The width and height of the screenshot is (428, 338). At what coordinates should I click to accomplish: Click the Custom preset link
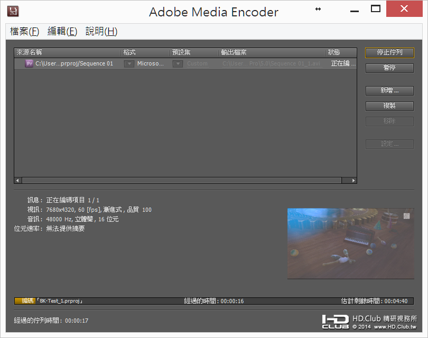[197, 64]
